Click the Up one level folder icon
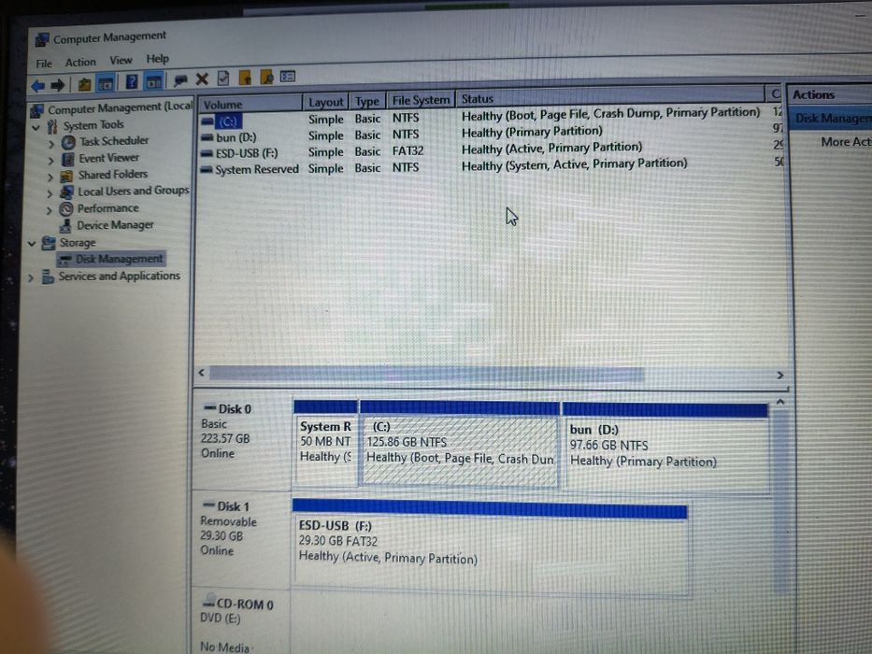This screenshot has height=654, width=872. click(84, 84)
